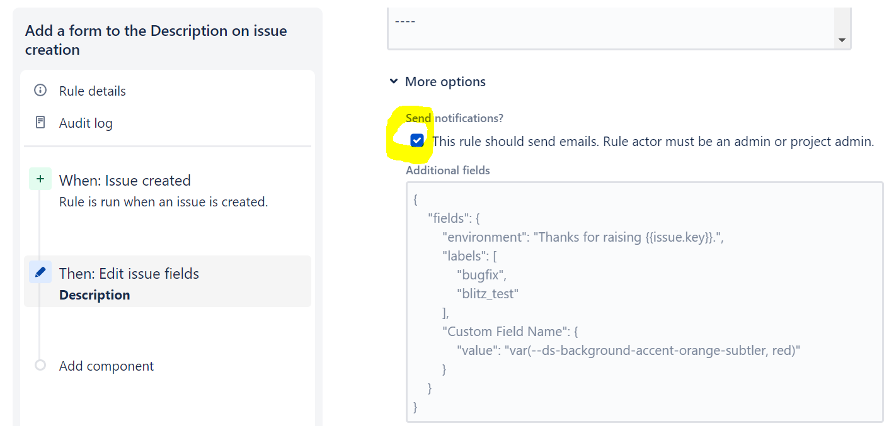Screen dimensions: 889x426
Task: Click the More options chevron icon
Action: [x=394, y=81]
